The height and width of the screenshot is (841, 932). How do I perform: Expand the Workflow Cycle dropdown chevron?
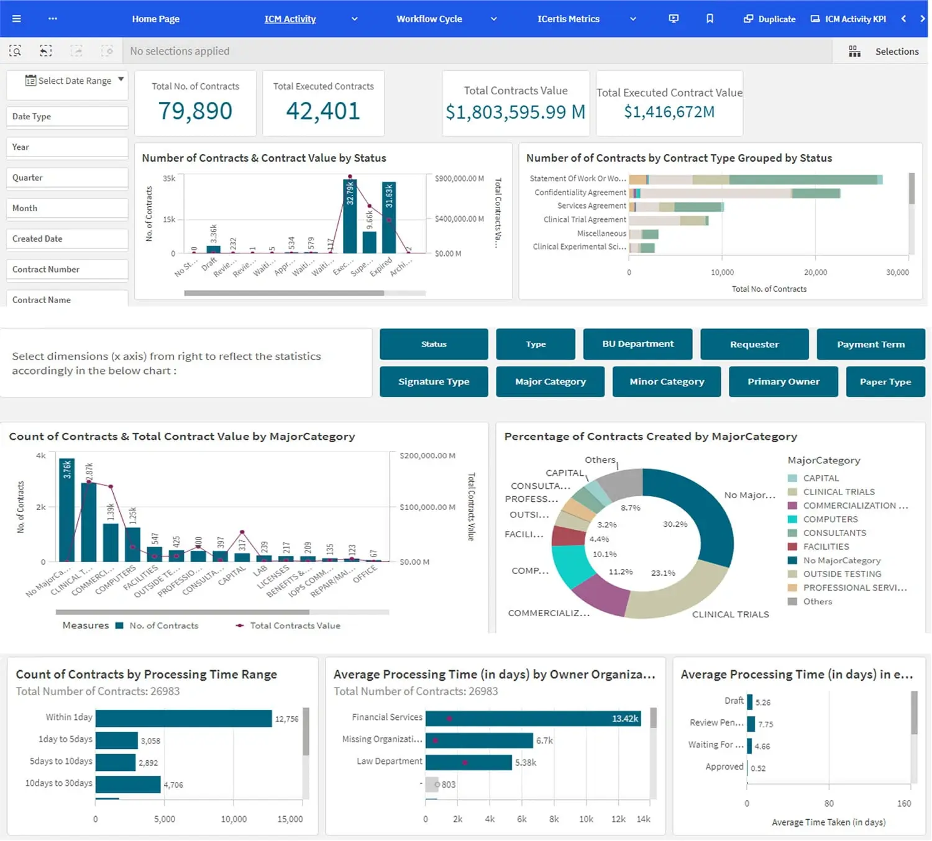pos(494,19)
